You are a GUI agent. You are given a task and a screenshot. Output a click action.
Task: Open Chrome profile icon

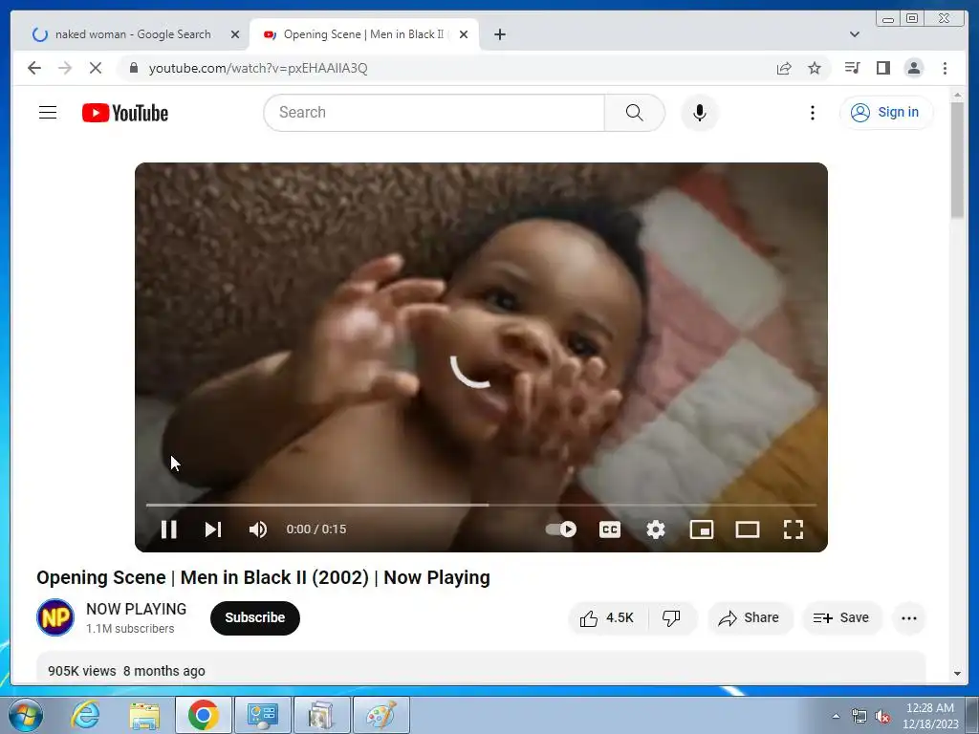pos(914,68)
